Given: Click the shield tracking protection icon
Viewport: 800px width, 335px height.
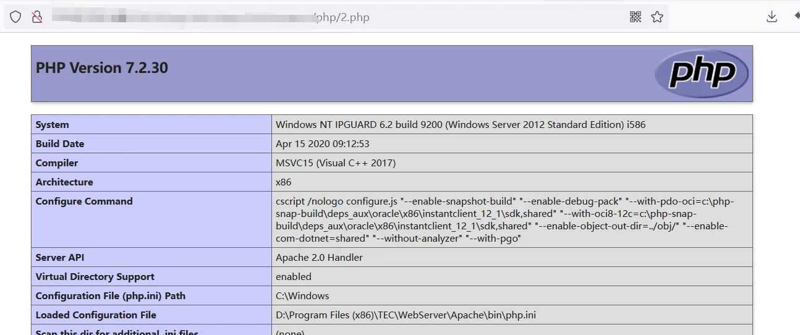Looking at the screenshot, I should (15, 17).
